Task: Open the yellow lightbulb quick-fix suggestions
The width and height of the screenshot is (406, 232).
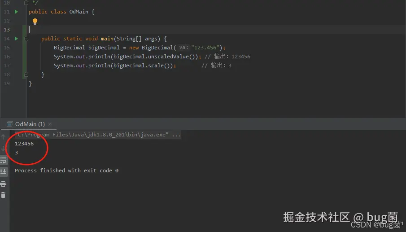Action: (35, 21)
